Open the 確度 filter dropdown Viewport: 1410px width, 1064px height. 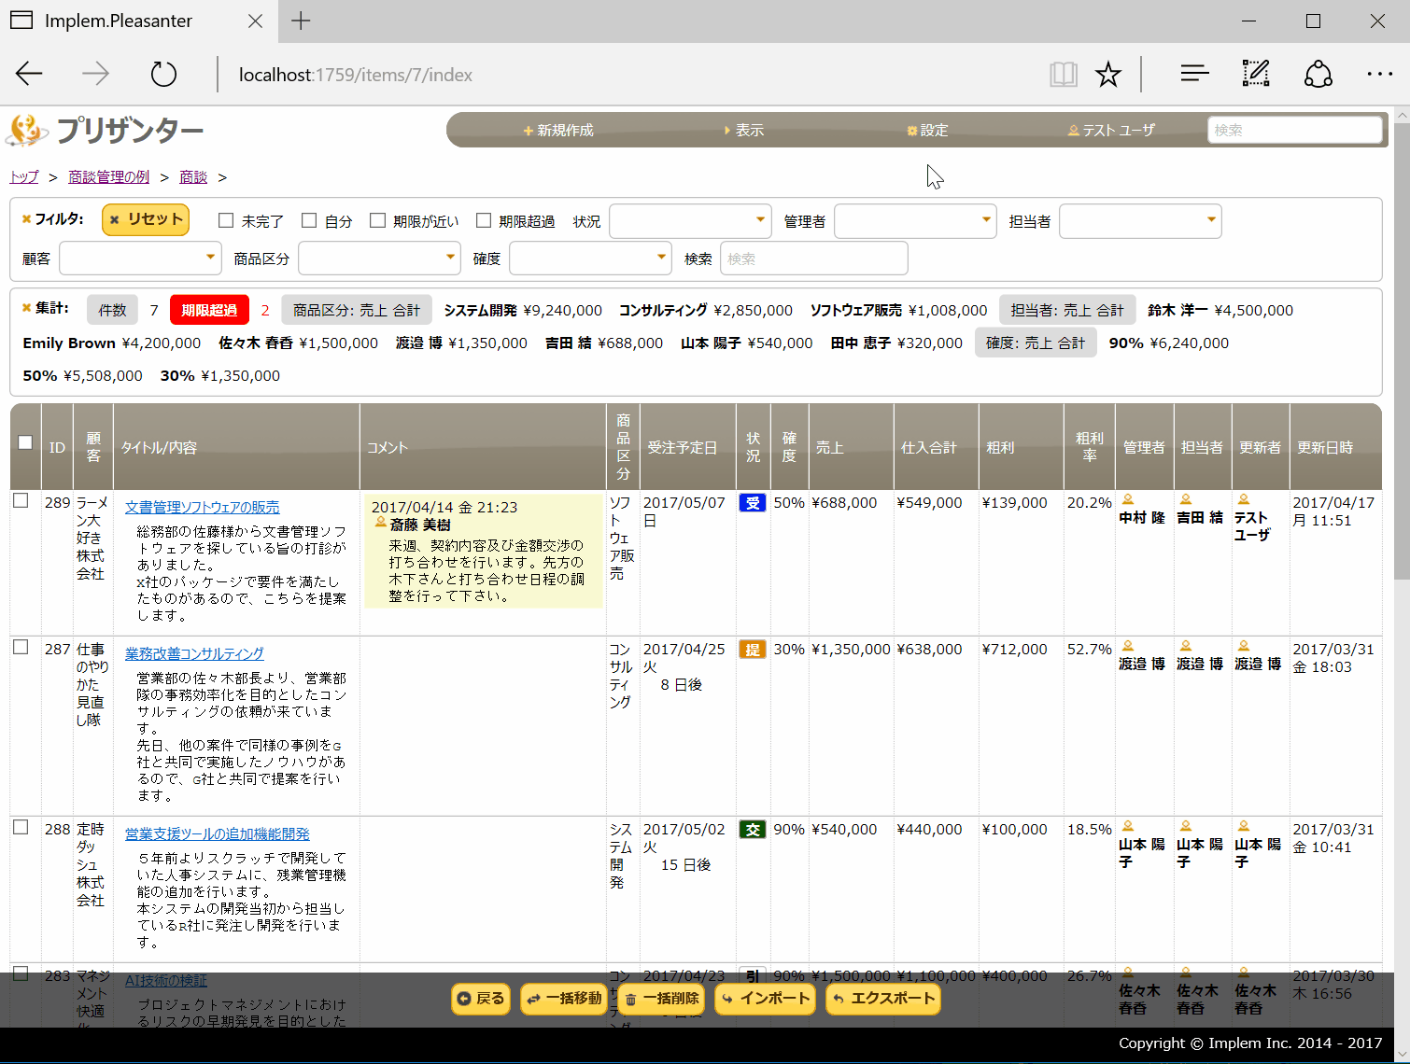click(x=590, y=258)
